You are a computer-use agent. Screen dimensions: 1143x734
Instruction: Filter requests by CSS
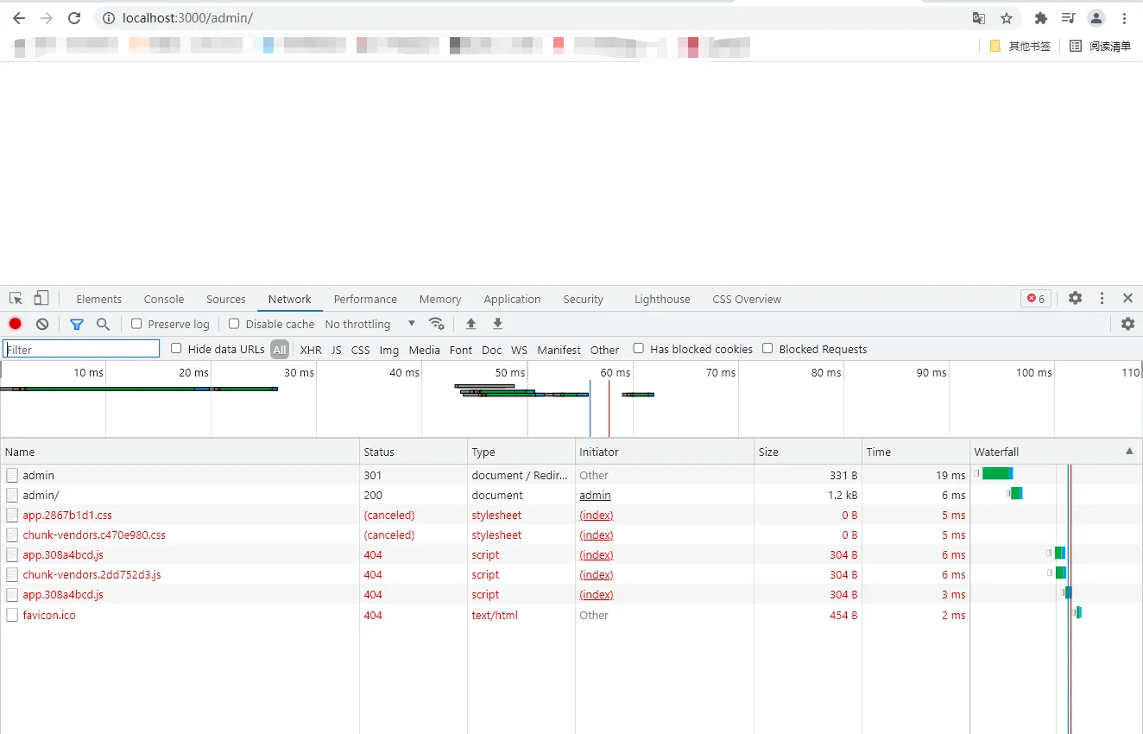[x=361, y=350]
